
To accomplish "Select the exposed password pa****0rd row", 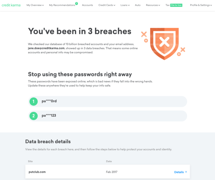I will (x=108, y=101).
